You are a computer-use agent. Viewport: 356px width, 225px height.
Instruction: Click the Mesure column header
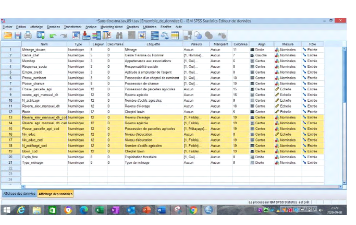288,44
